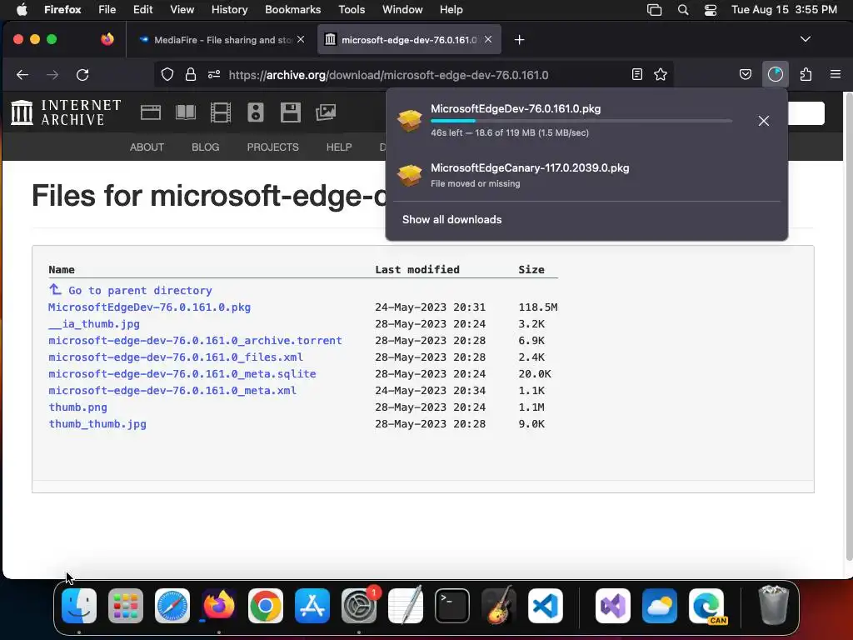
Task: Open the _meta.sqlite file link
Action: 182,374
